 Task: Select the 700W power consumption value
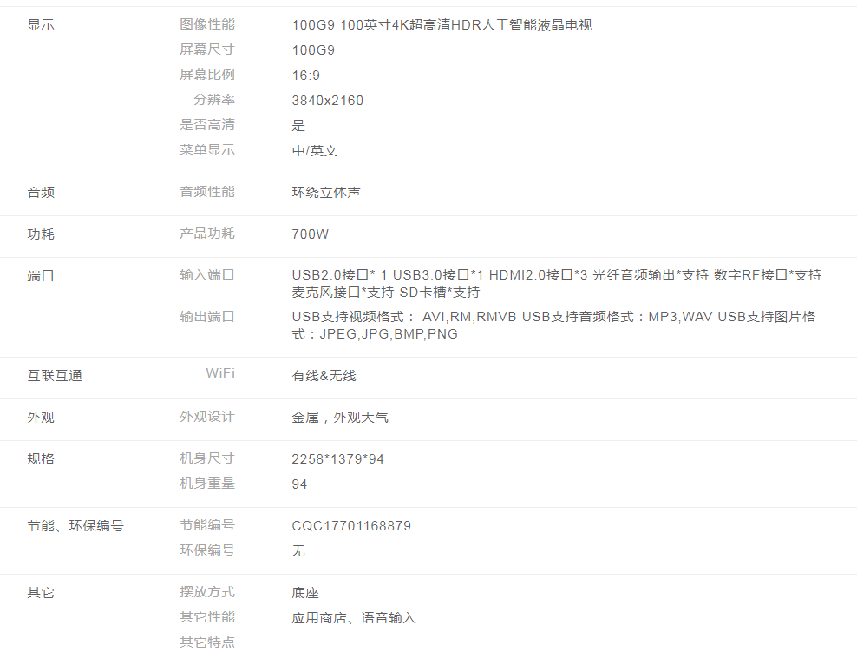(311, 234)
